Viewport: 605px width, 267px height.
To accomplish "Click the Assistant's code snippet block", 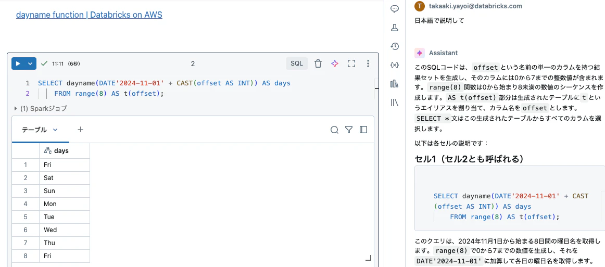I will [x=509, y=199].
